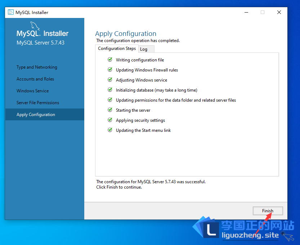
Task: Click the 'Apply Configuration' page heading
Action: click(126, 34)
